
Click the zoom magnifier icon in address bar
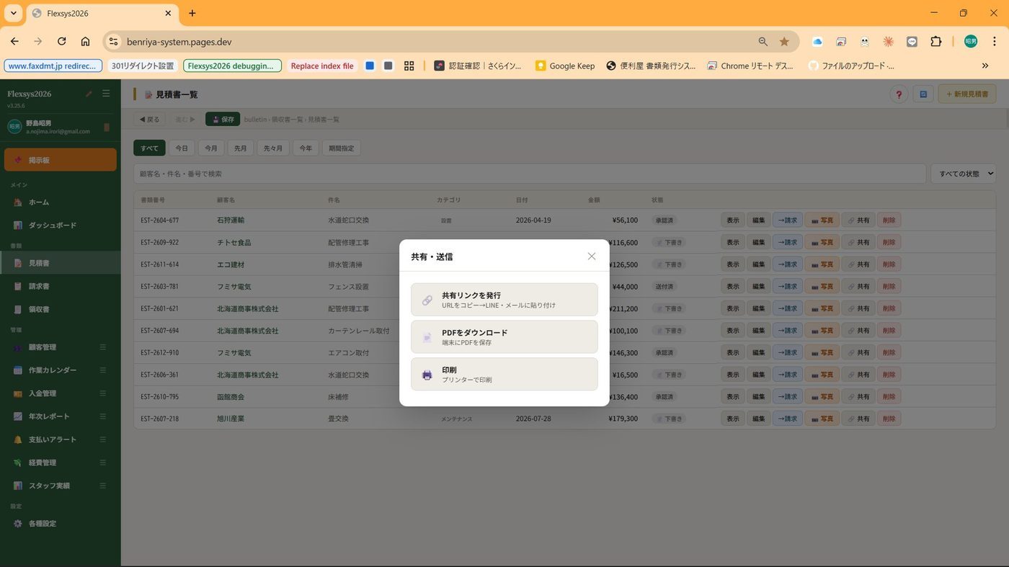(763, 42)
